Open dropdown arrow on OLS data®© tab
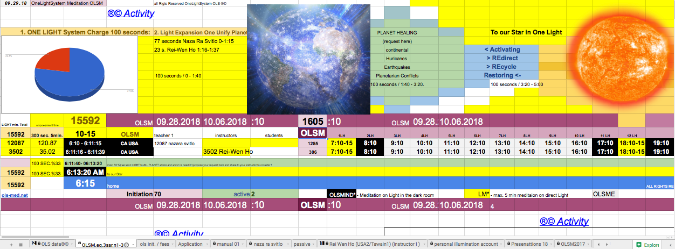Viewport: 675px width, 249px height. (x=72, y=244)
